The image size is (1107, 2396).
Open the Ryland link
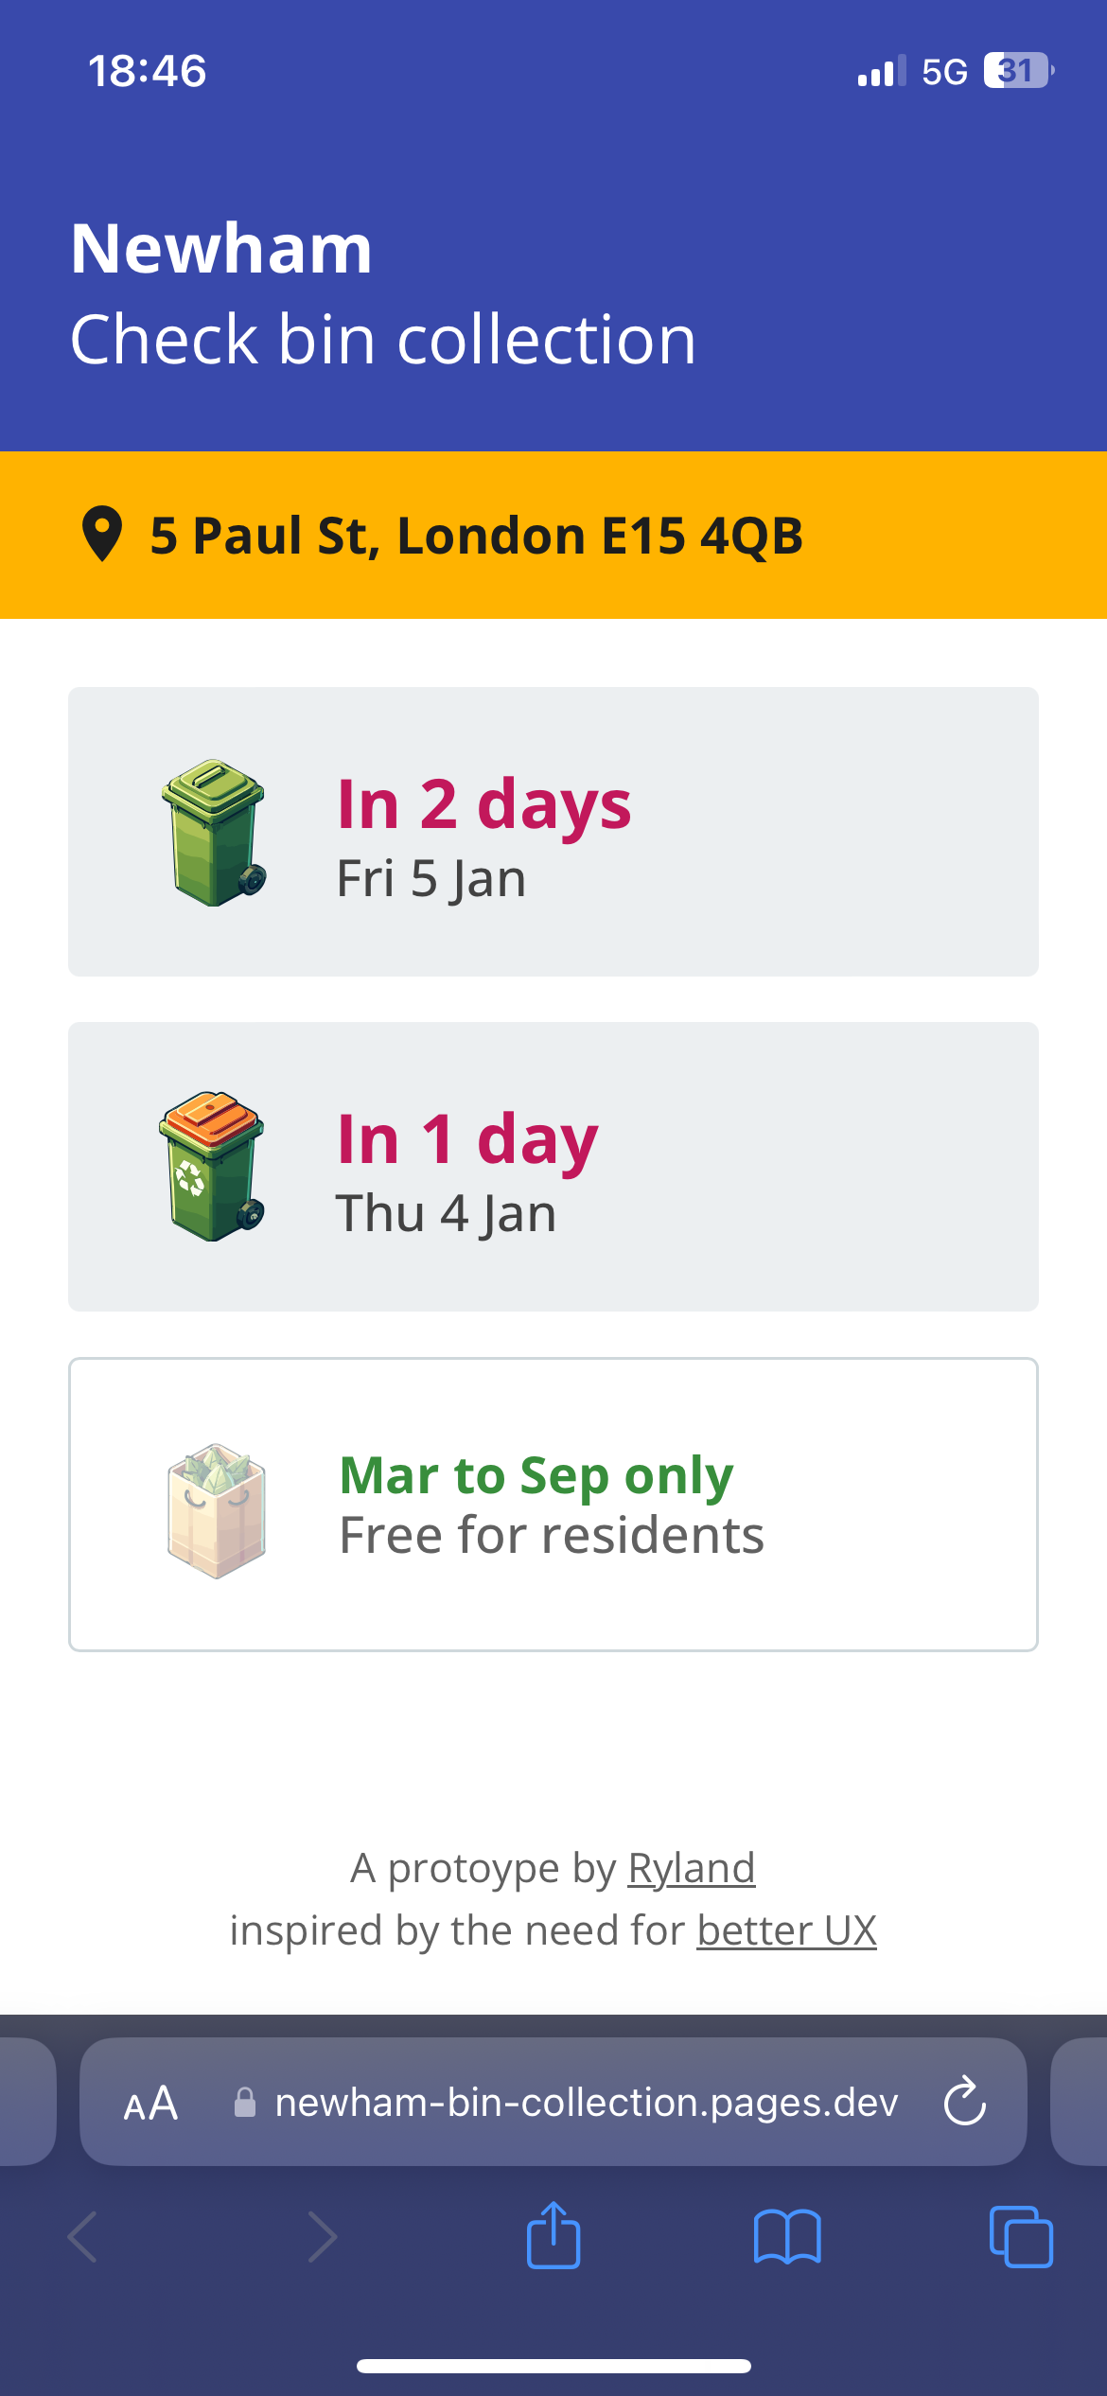pos(691,1868)
